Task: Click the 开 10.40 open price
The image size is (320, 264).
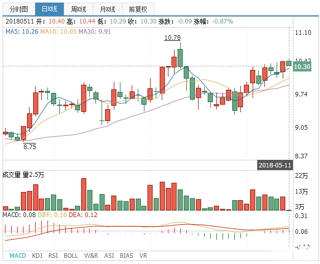Action: point(51,21)
